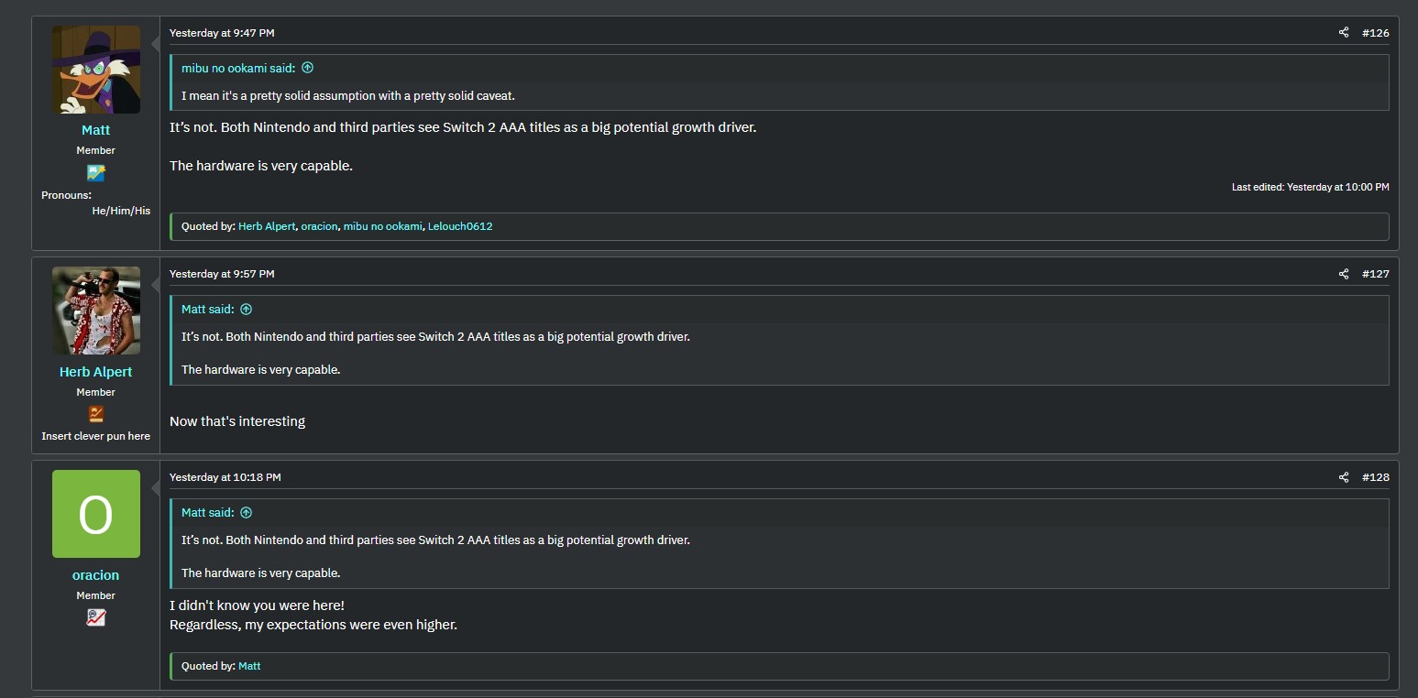Screen dimensions: 1418x698
Task: Click Herb Alpert's member badge icon
Action: click(96, 414)
